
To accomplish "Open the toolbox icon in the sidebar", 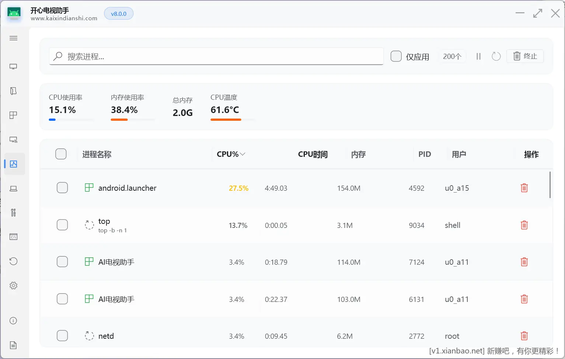I will pyautogui.click(x=14, y=212).
